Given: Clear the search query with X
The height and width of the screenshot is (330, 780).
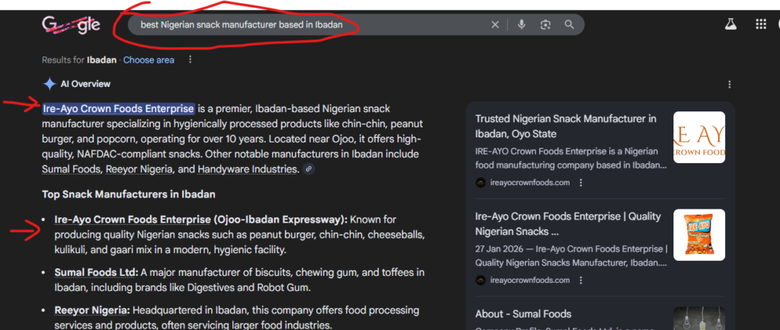Looking at the screenshot, I should click(495, 24).
